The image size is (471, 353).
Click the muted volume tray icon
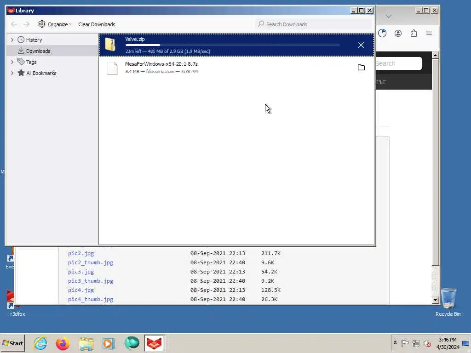point(427,343)
